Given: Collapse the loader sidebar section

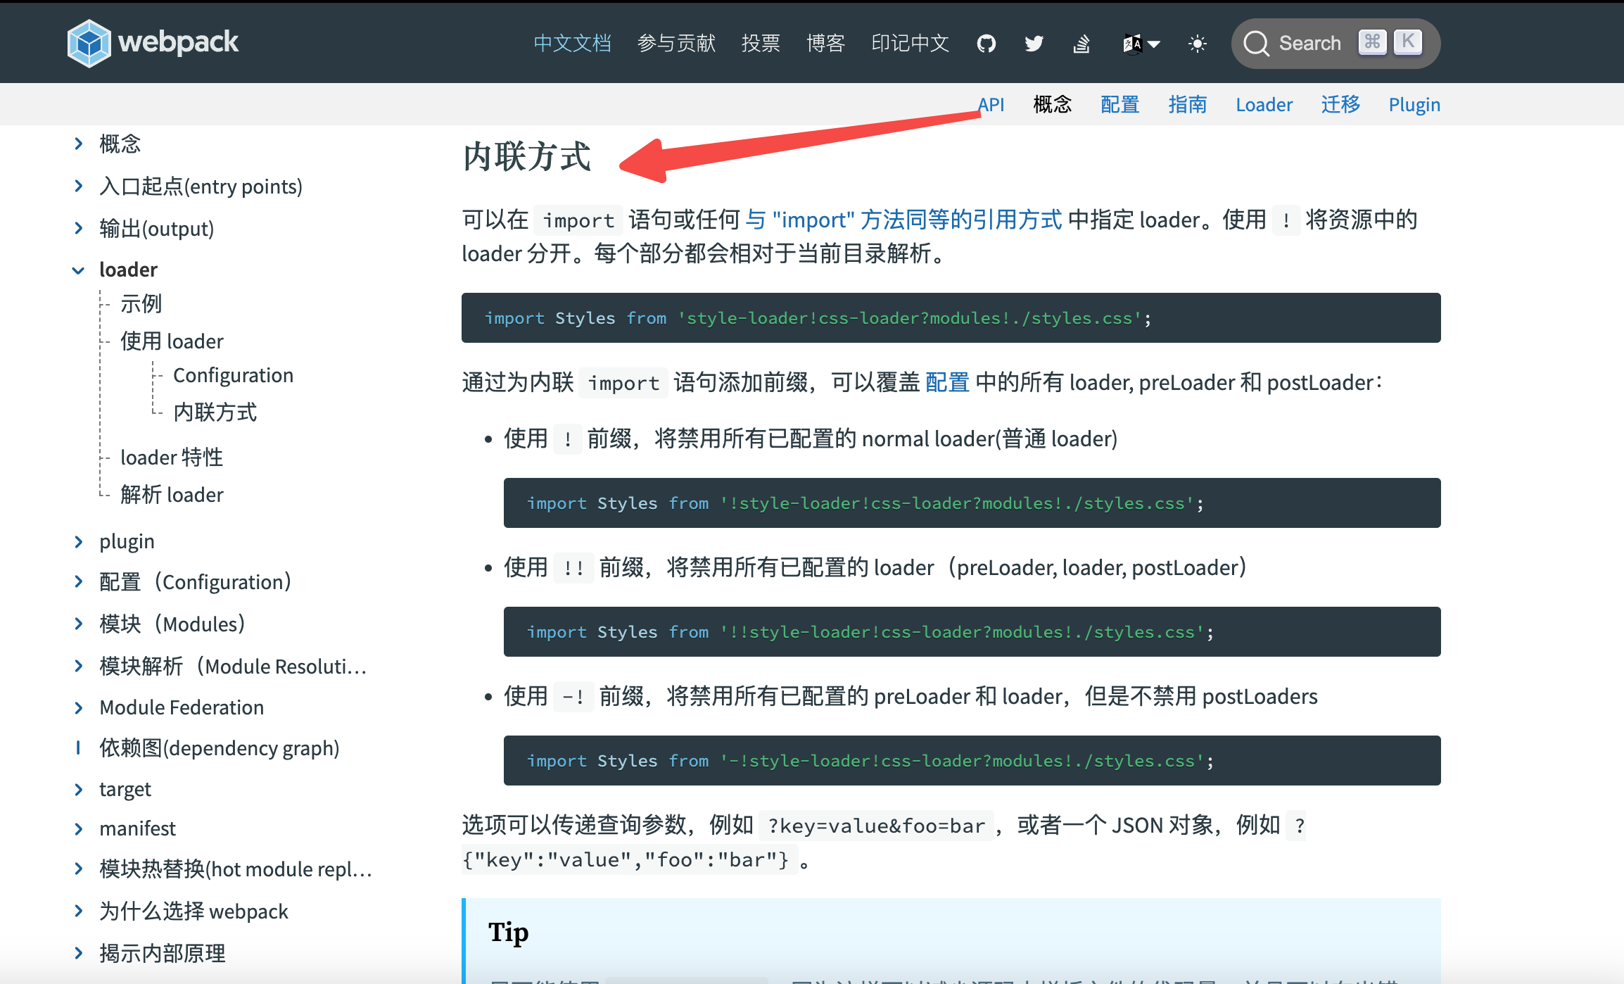Looking at the screenshot, I should point(78,270).
